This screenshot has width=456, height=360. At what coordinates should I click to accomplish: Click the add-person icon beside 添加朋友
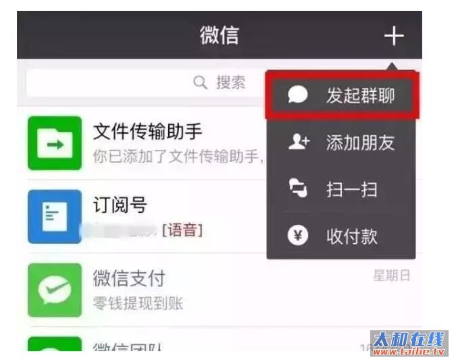299,142
